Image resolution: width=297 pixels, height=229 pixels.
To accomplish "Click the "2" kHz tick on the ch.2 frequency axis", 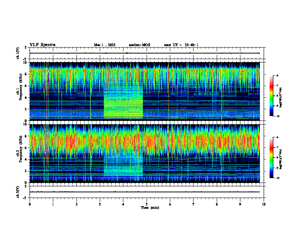I will tap(27, 171).
